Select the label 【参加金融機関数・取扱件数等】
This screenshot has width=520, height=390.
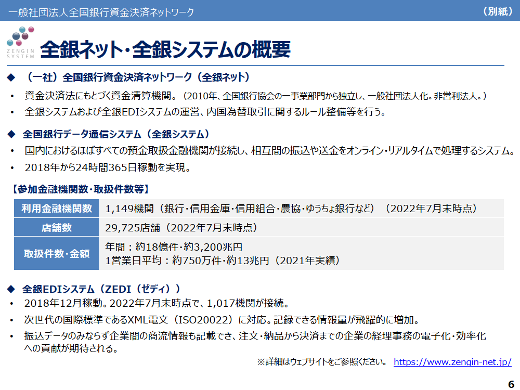point(81,189)
